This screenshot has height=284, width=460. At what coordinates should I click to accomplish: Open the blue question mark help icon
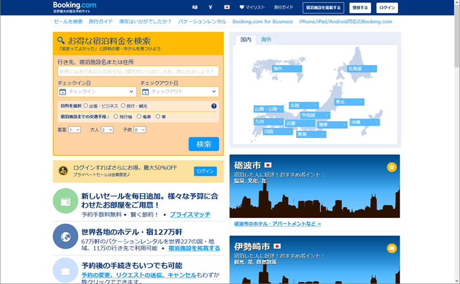[214, 106]
